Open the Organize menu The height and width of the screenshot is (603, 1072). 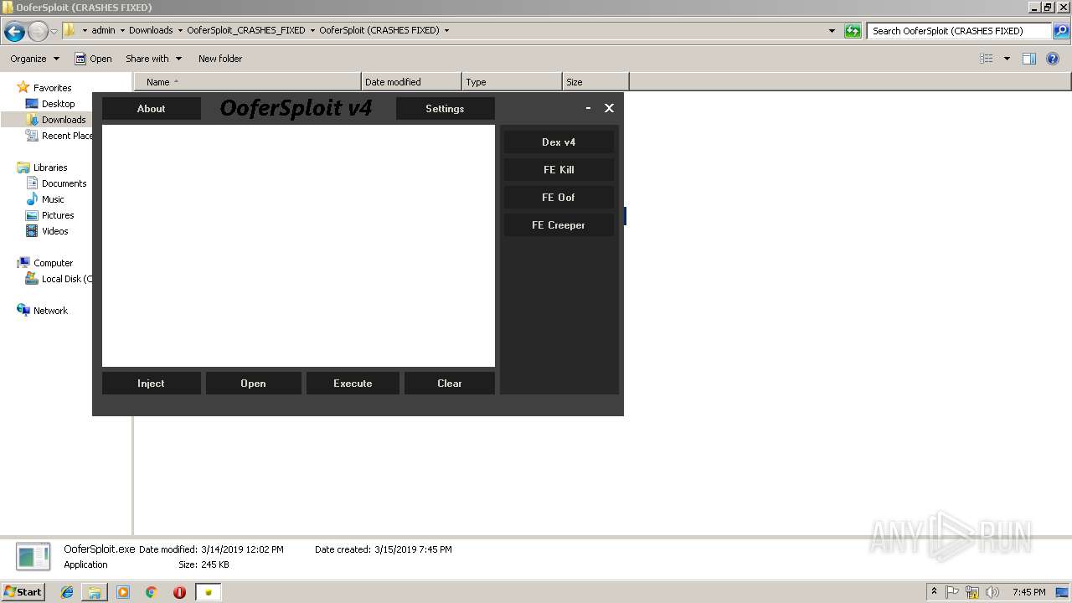pyautogui.click(x=35, y=59)
